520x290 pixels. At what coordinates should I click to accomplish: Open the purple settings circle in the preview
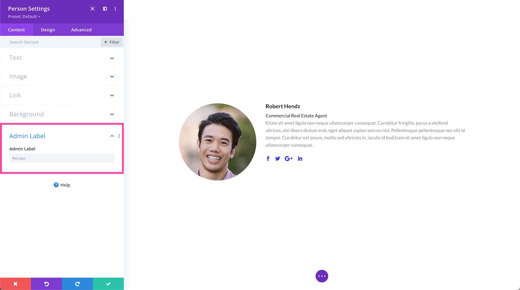tap(322, 276)
